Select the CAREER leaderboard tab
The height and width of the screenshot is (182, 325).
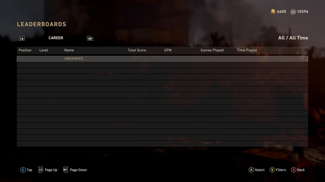pyautogui.click(x=56, y=38)
